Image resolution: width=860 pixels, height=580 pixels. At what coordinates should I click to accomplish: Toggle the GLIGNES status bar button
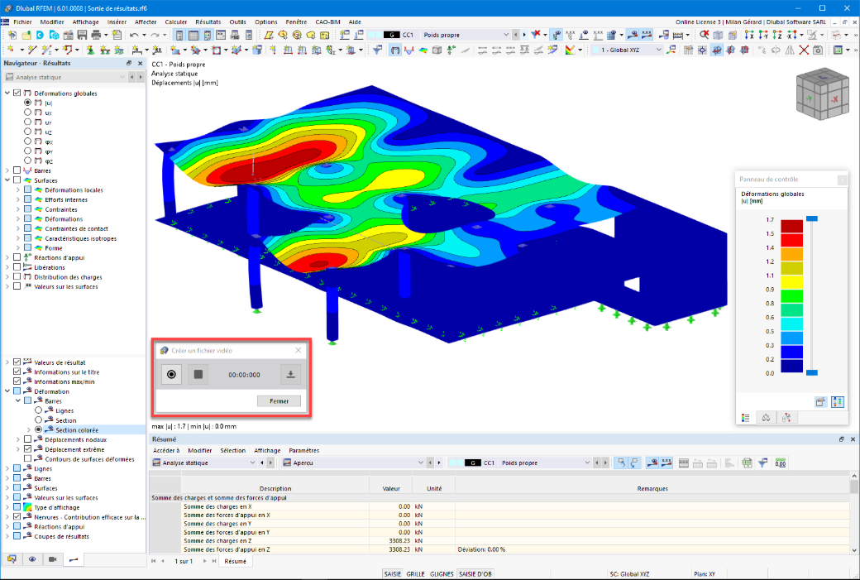click(442, 574)
